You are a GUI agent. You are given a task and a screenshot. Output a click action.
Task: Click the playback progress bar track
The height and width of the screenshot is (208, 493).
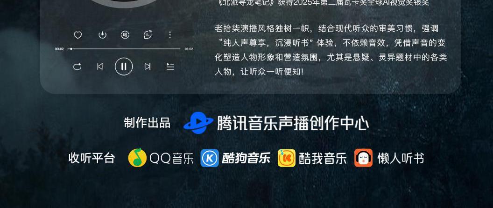click(124, 49)
